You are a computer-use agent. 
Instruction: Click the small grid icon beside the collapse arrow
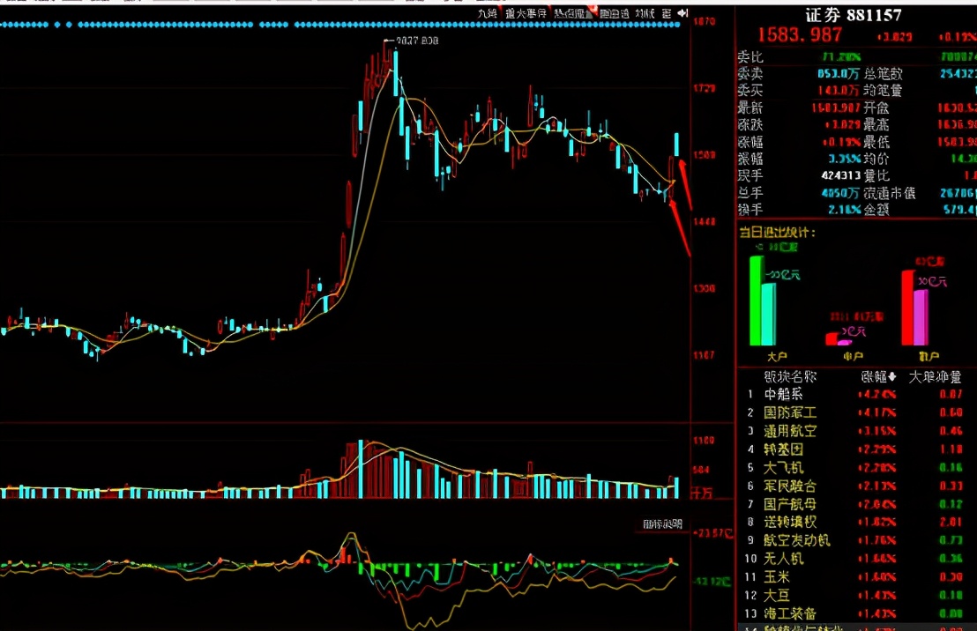point(667,13)
